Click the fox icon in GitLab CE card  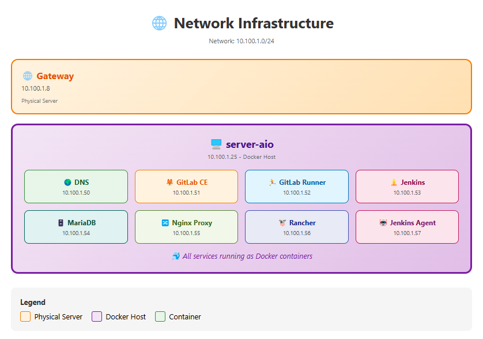(x=169, y=182)
